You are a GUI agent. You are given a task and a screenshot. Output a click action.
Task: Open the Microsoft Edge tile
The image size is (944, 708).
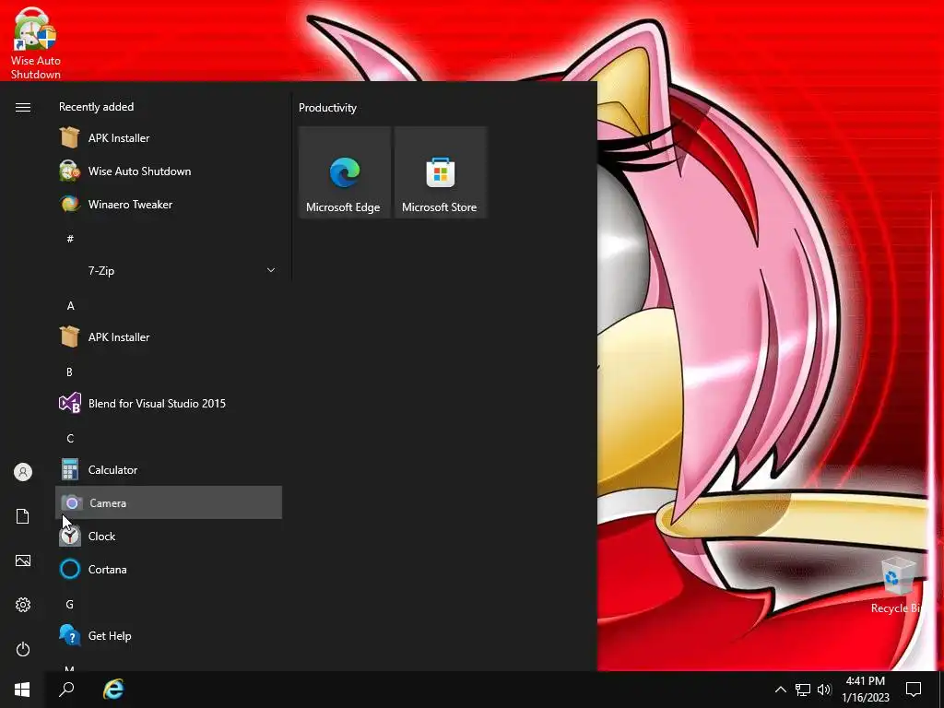point(345,172)
